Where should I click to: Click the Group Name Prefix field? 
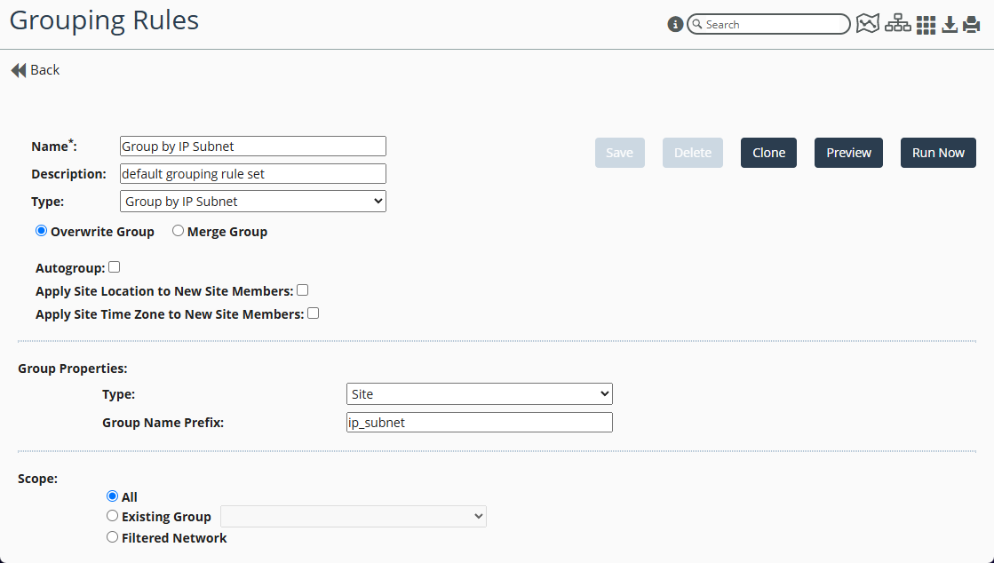tap(479, 423)
